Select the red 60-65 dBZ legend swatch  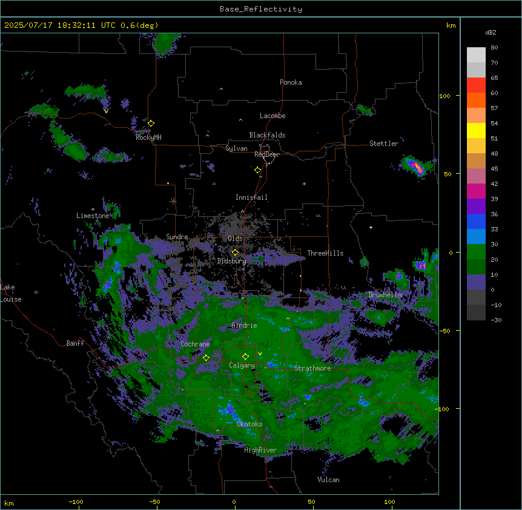point(476,85)
